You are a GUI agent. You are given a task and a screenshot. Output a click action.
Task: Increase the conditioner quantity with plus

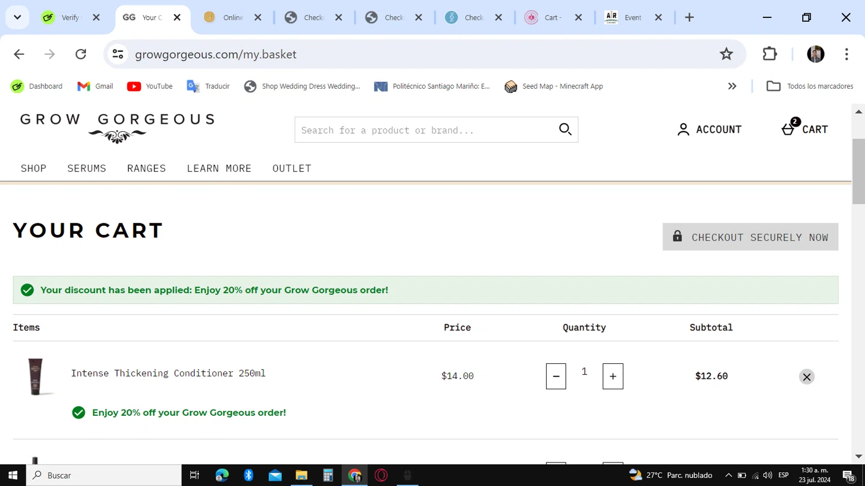tap(613, 376)
